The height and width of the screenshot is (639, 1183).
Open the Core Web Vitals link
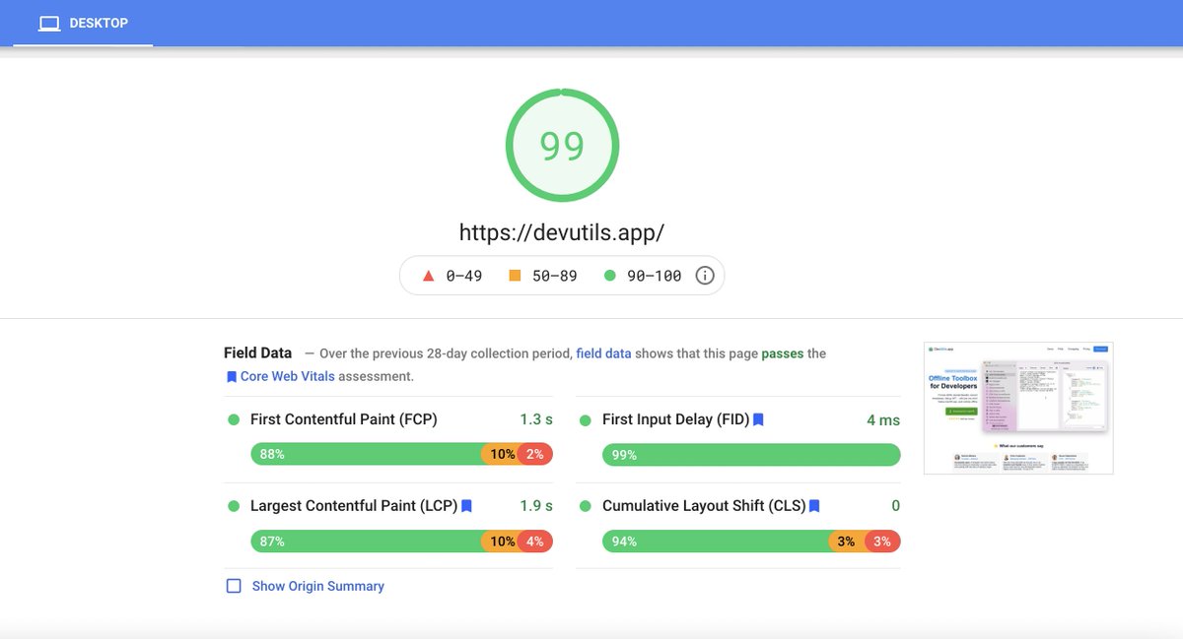(287, 376)
